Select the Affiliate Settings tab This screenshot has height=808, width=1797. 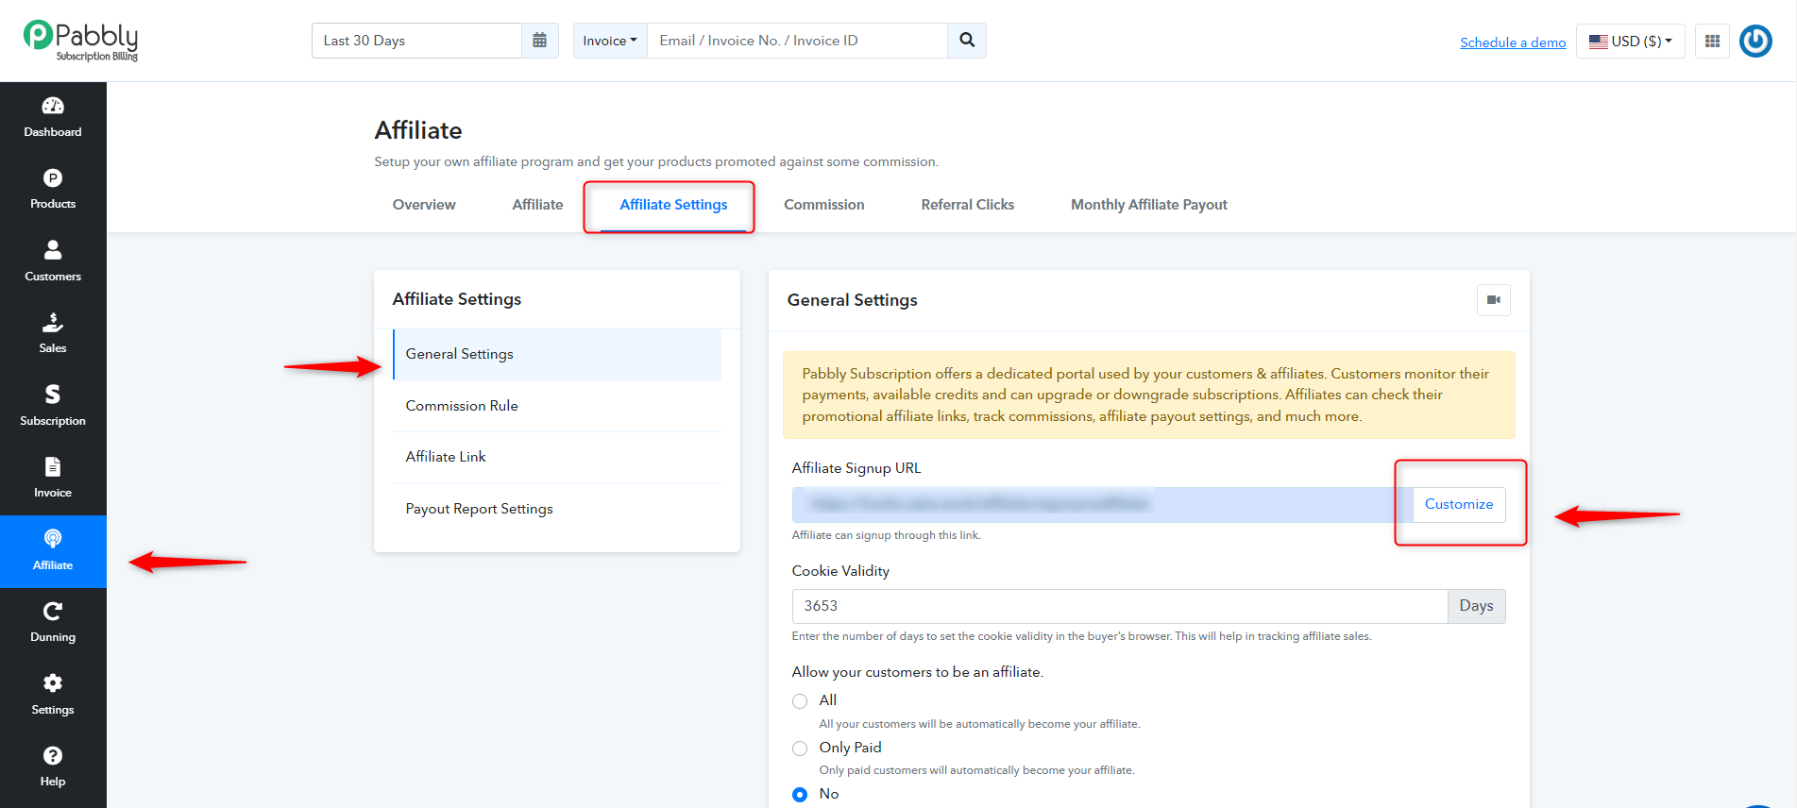click(673, 205)
